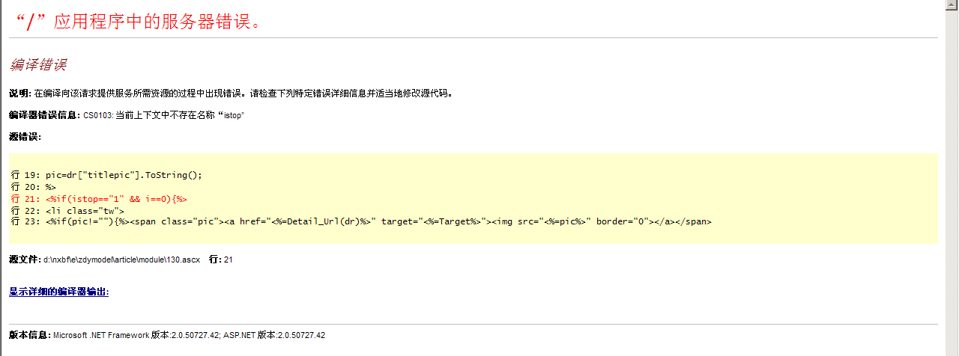959x356 pixels.
Task: Click the scrollbar up arrow
Action: point(952,5)
